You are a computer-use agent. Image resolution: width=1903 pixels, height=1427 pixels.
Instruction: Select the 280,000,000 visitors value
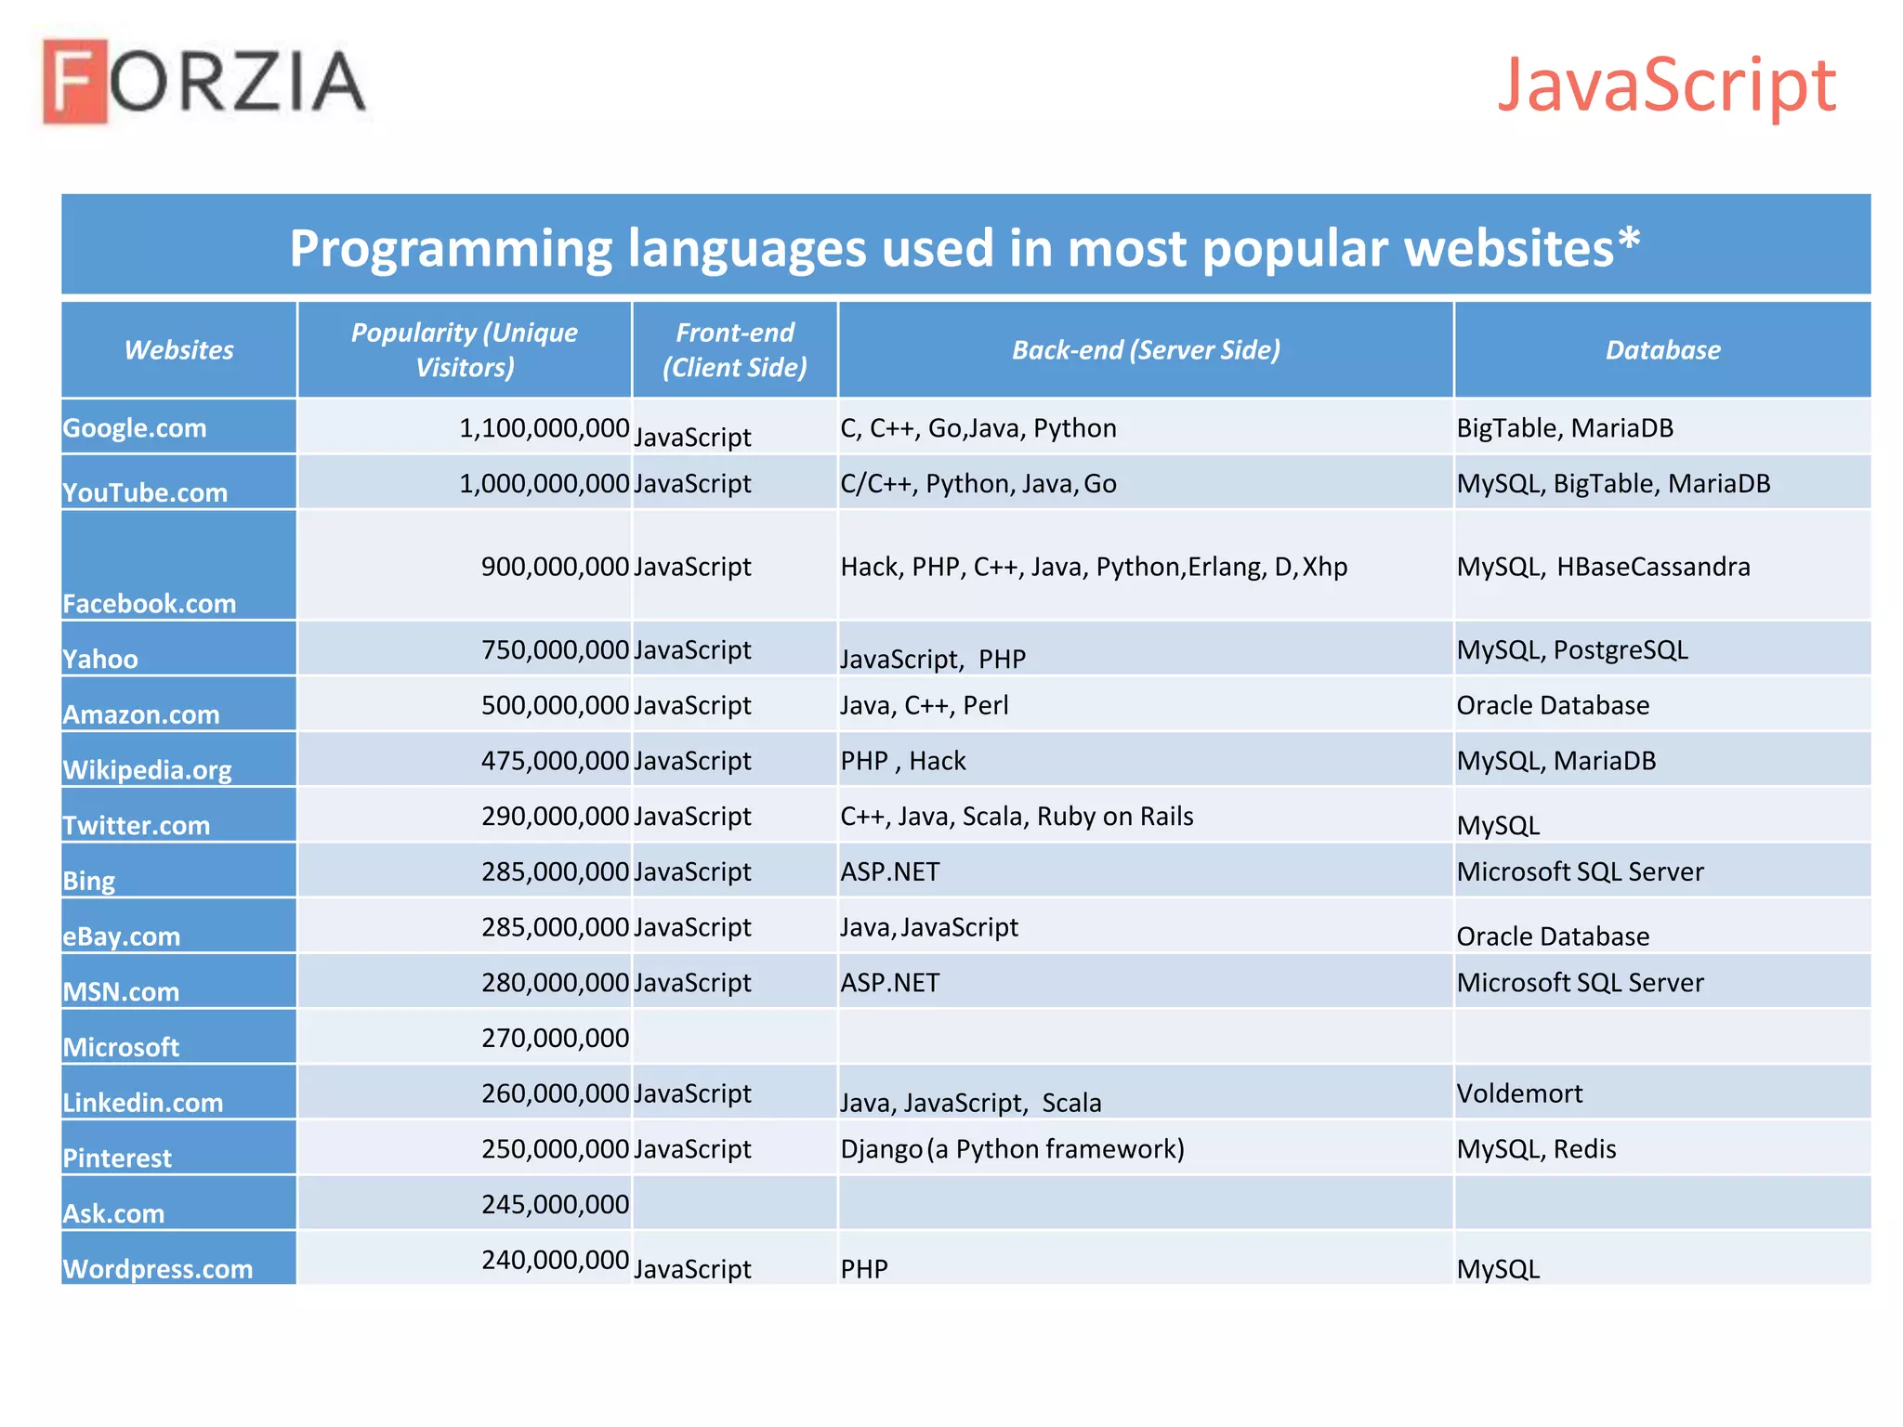556,983
